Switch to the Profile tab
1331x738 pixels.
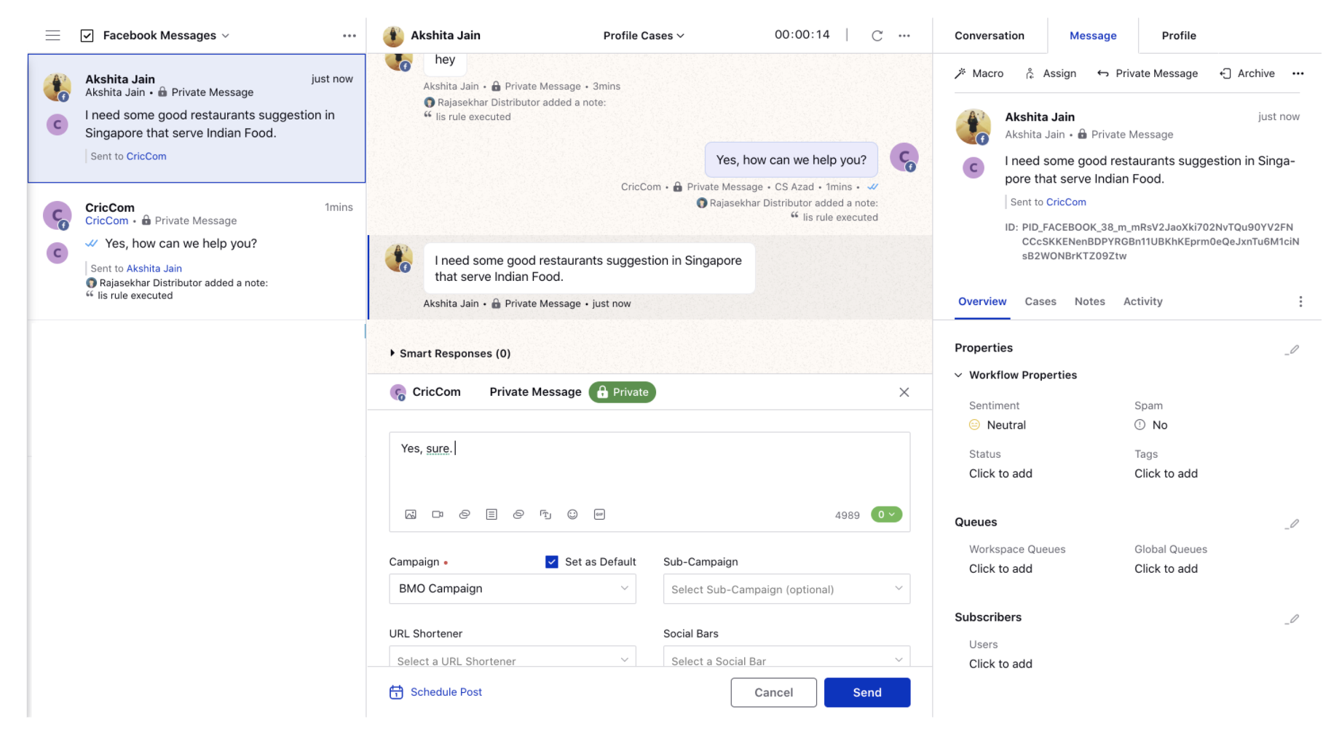1179,36
